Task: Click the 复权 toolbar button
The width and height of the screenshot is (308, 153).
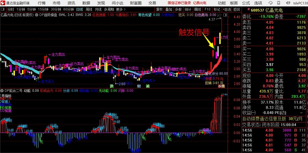Action: pyautogui.click(x=160, y=9)
